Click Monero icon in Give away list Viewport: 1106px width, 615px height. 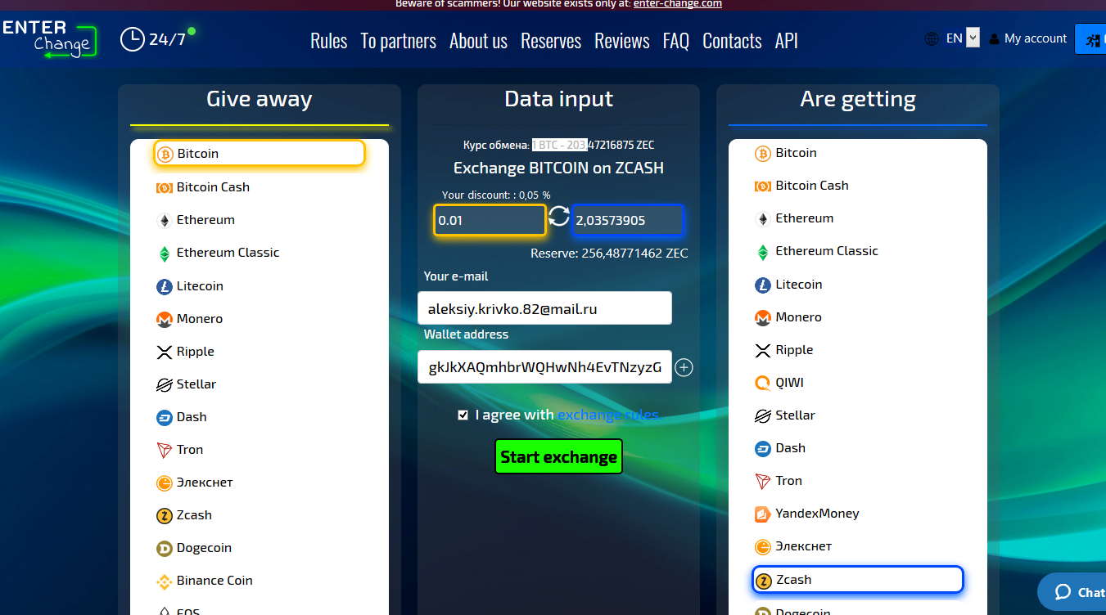point(165,319)
